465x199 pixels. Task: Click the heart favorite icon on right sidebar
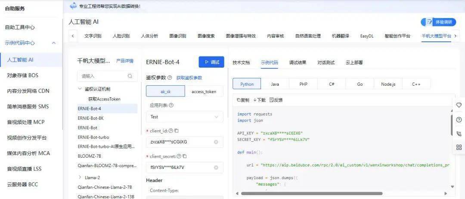coord(459,105)
